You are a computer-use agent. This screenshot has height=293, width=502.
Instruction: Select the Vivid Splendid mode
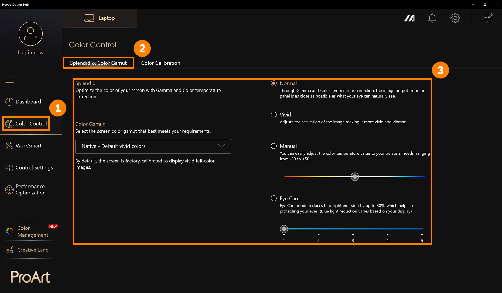pyautogui.click(x=274, y=115)
